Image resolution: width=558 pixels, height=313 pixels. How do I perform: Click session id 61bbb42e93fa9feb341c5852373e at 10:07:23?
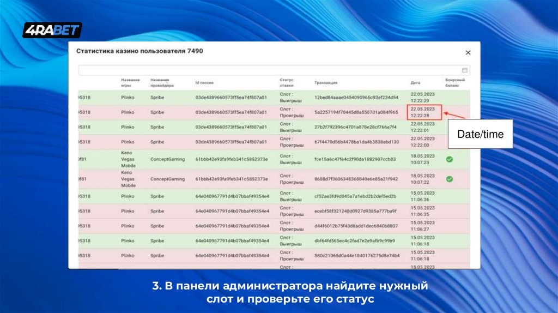231,159
